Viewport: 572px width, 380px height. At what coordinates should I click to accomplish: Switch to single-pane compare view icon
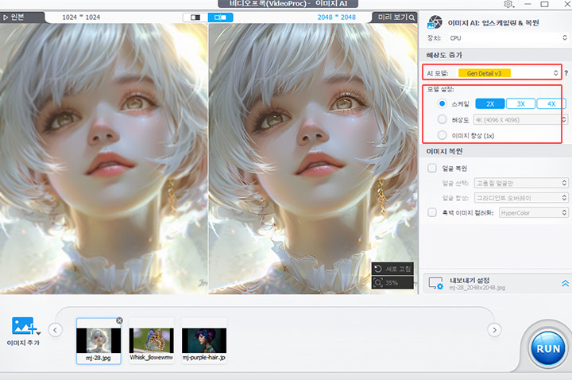click(195, 17)
